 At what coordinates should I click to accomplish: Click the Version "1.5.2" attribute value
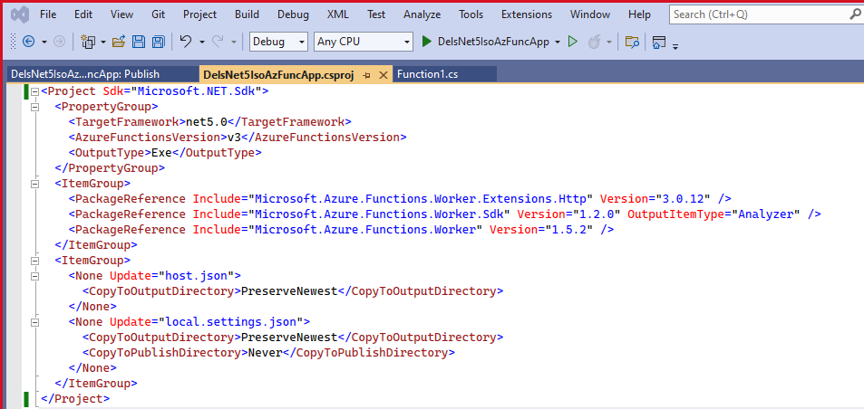568,230
